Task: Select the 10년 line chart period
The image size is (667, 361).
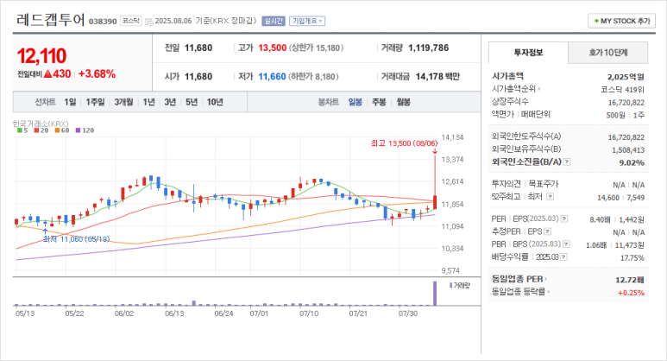Action: coord(215,102)
